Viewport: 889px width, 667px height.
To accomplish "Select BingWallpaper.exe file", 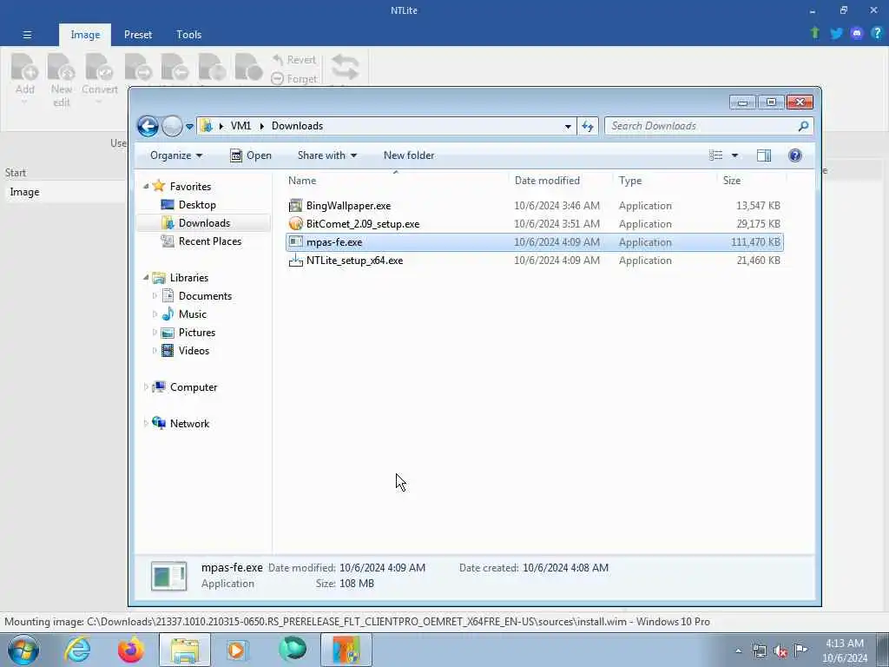I will [535, 205].
